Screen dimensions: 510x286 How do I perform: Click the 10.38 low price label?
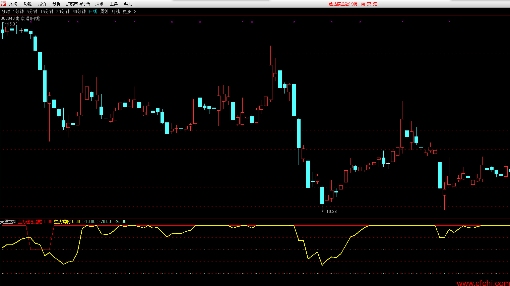[331, 212]
